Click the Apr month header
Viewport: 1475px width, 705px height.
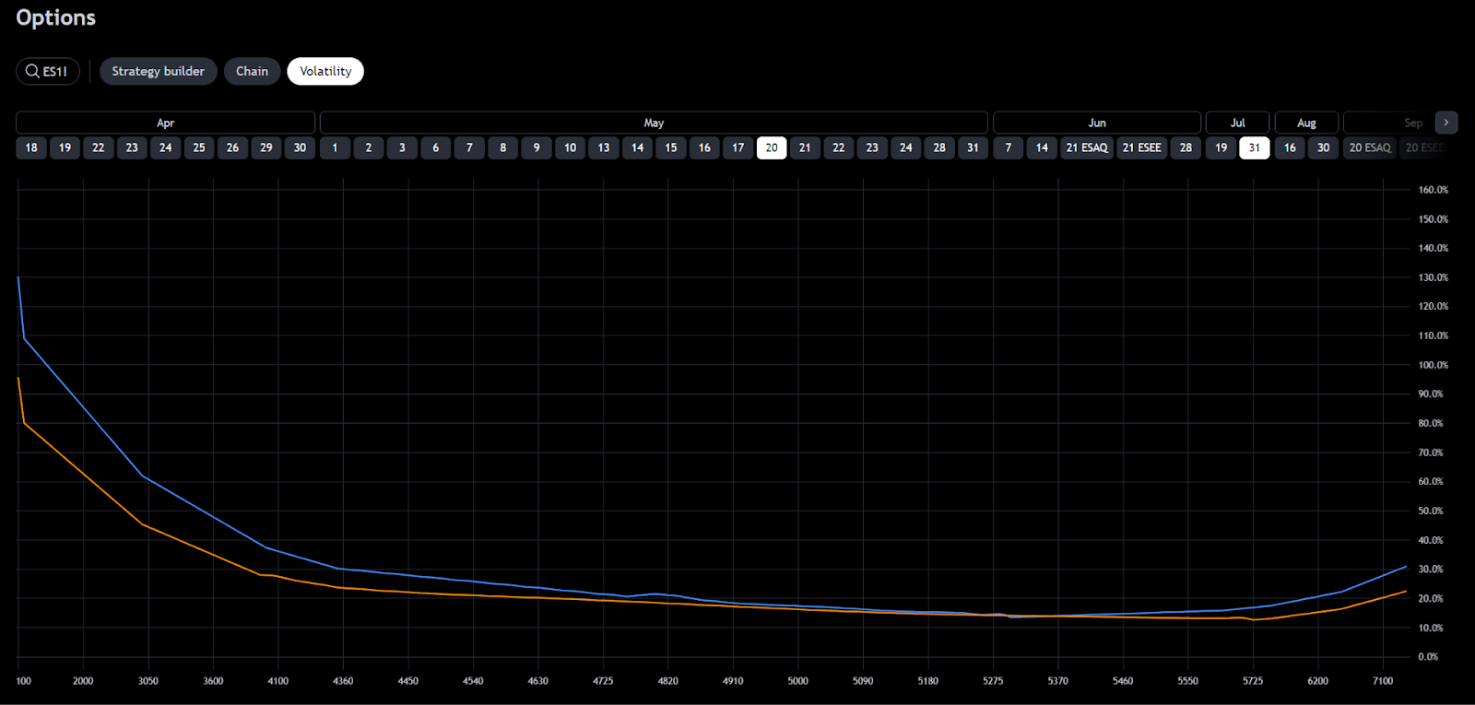tap(165, 123)
